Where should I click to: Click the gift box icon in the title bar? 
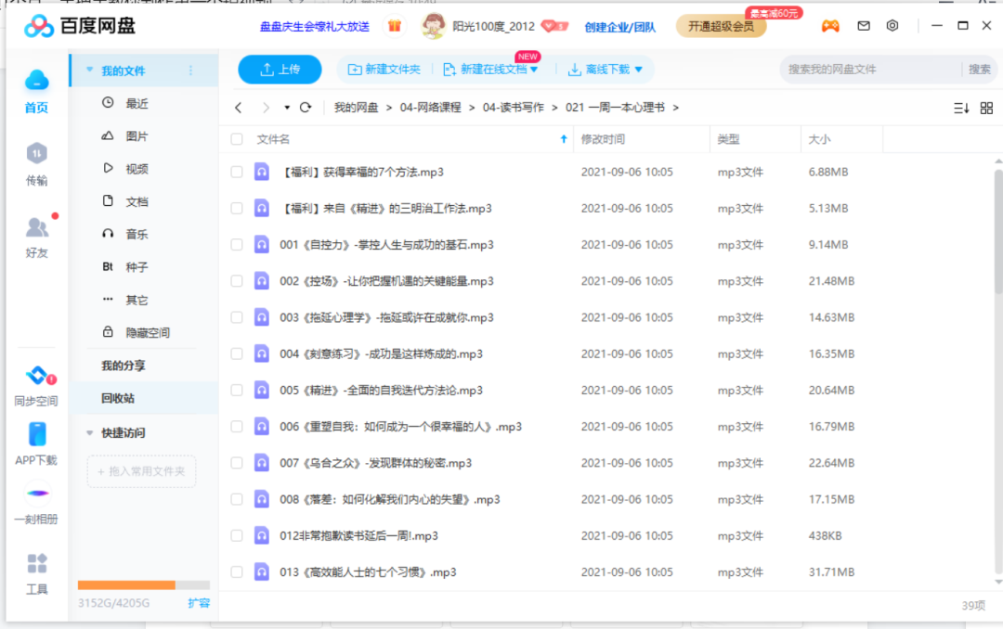click(x=395, y=26)
